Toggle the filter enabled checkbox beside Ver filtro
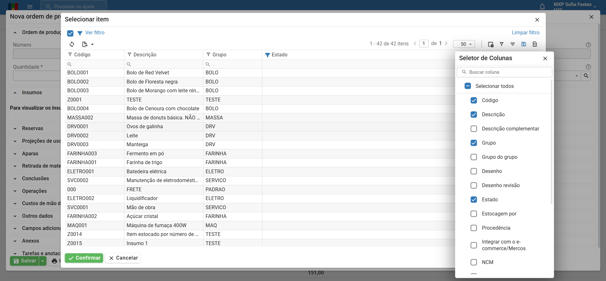This screenshot has width=606, height=281. click(x=70, y=33)
